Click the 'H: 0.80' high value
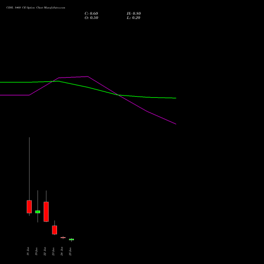The width and height of the screenshot is (264, 264). point(134,14)
